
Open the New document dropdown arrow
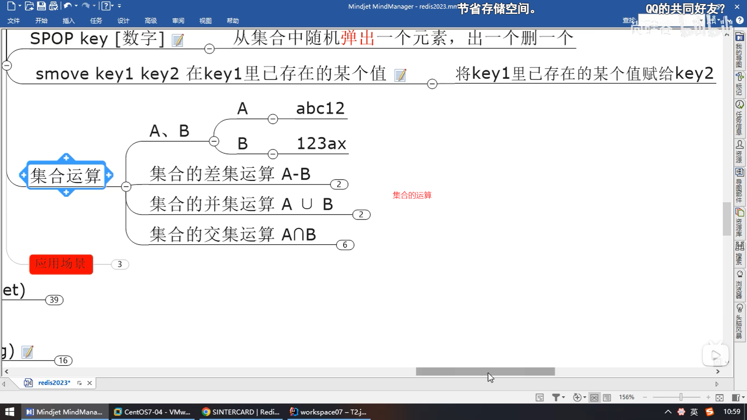coord(20,6)
